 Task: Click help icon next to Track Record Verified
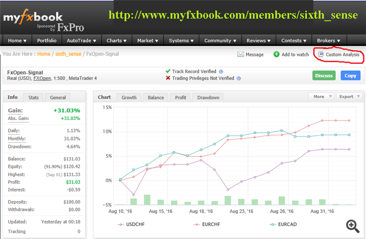click(221, 72)
